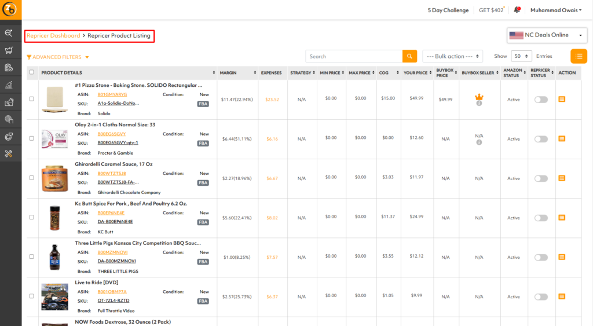Viewport: 593px width, 326px height.
Task: Select the Three Little Pigs row checkbox
Action: coord(32,257)
